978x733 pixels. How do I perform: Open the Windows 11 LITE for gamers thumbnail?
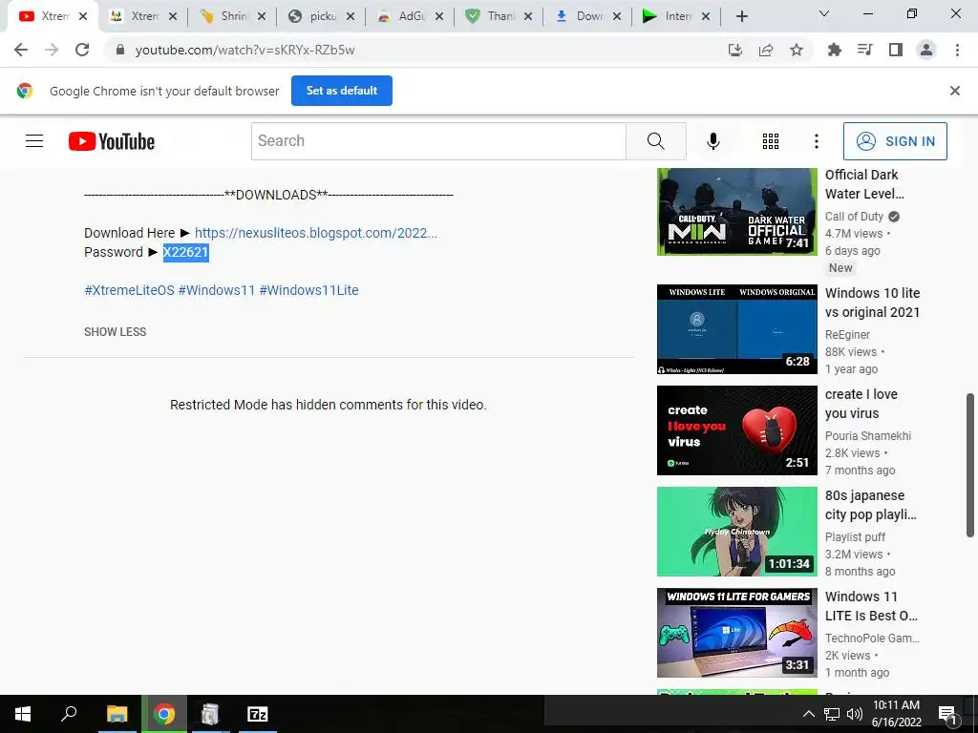coord(736,633)
